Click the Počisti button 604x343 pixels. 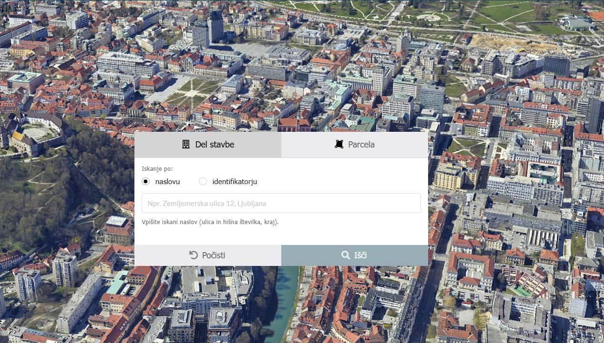coord(208,255)
